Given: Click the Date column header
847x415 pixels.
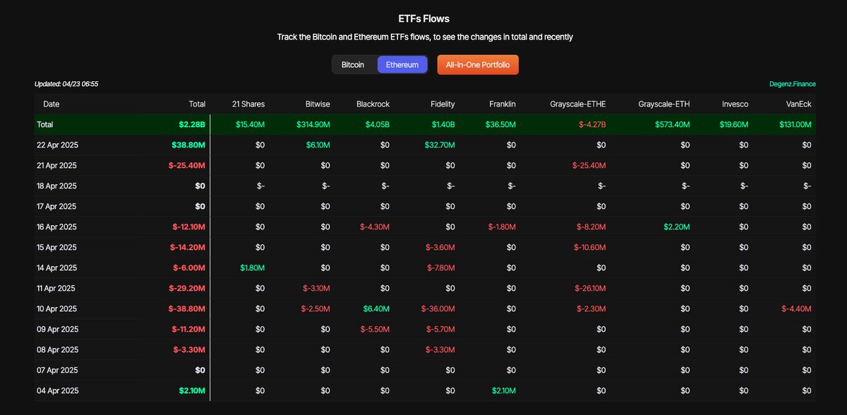Looking at the screenshot, I should (x=52, y=104).
